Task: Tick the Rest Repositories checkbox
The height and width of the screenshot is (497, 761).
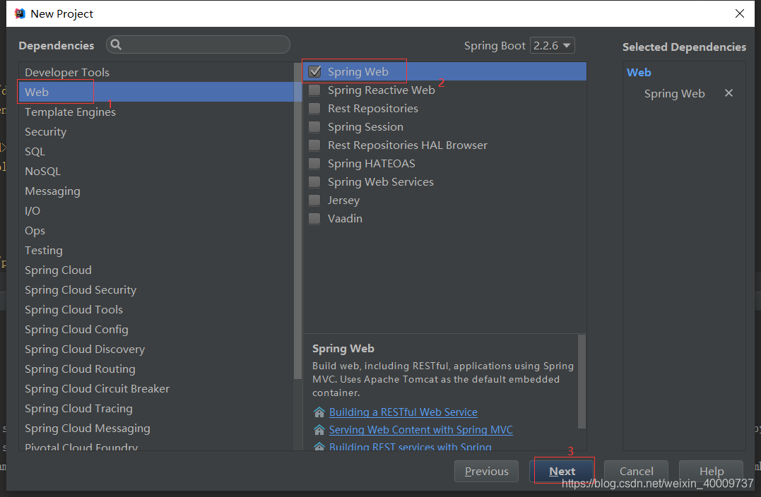Action: [314, 109]
